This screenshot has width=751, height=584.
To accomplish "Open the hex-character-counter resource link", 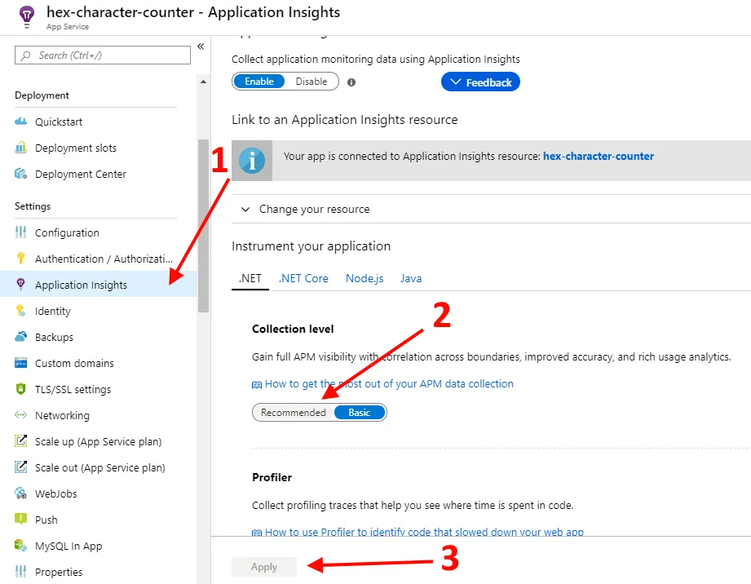I will [599, 157].
